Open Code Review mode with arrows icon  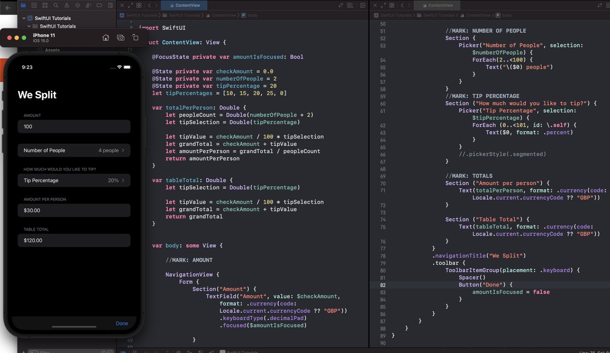340,5
